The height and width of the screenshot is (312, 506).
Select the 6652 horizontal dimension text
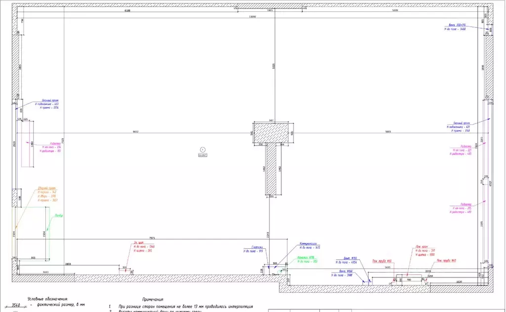pos(135,131)
